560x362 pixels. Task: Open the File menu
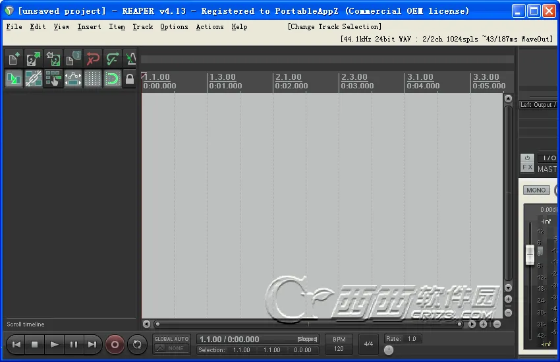click(14, 27)
